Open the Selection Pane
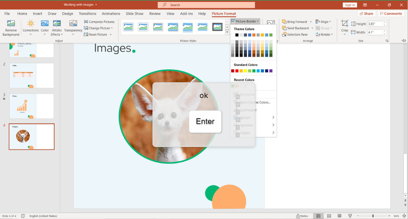The width and height of the screenshot is (408, 219). [295, 34]
